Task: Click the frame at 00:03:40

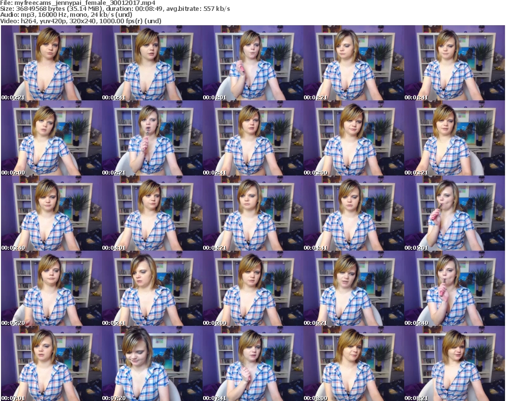Action: [x=51, y=213]
